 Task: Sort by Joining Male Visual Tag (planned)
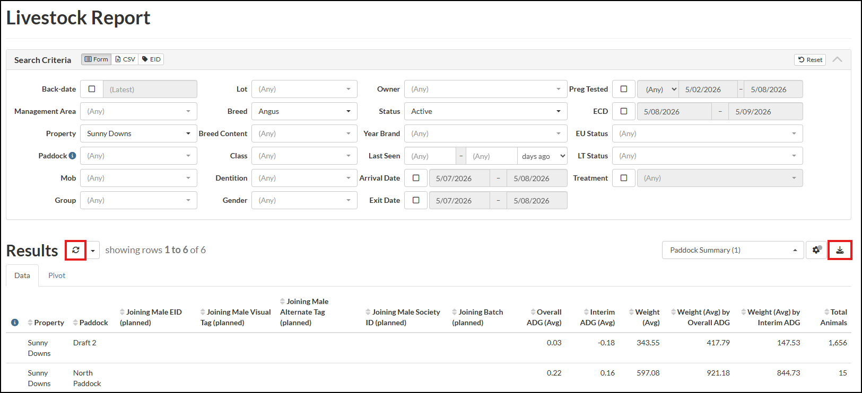click(236, 317)
